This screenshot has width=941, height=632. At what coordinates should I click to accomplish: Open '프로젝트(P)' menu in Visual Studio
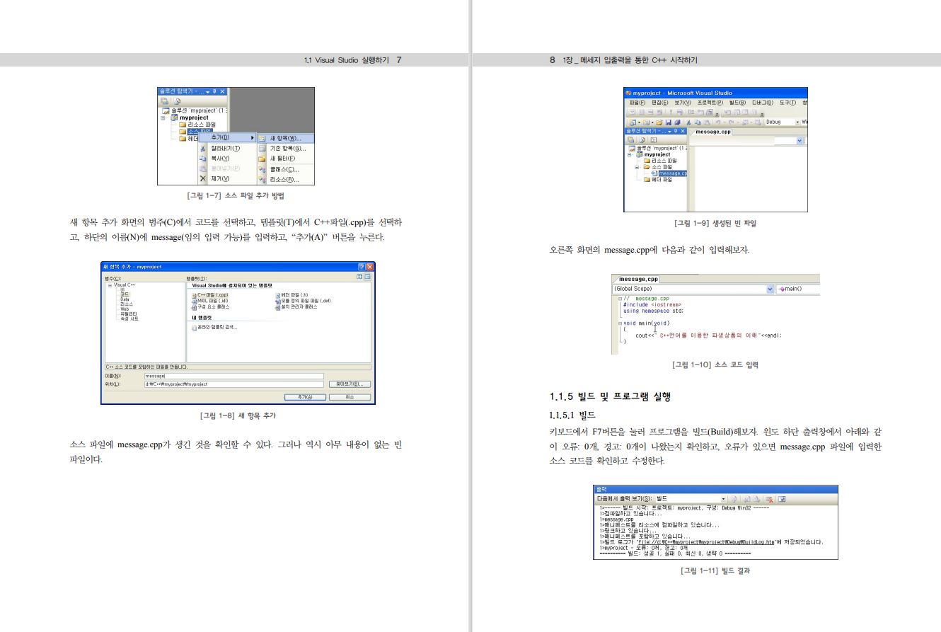tap(710, 103)
